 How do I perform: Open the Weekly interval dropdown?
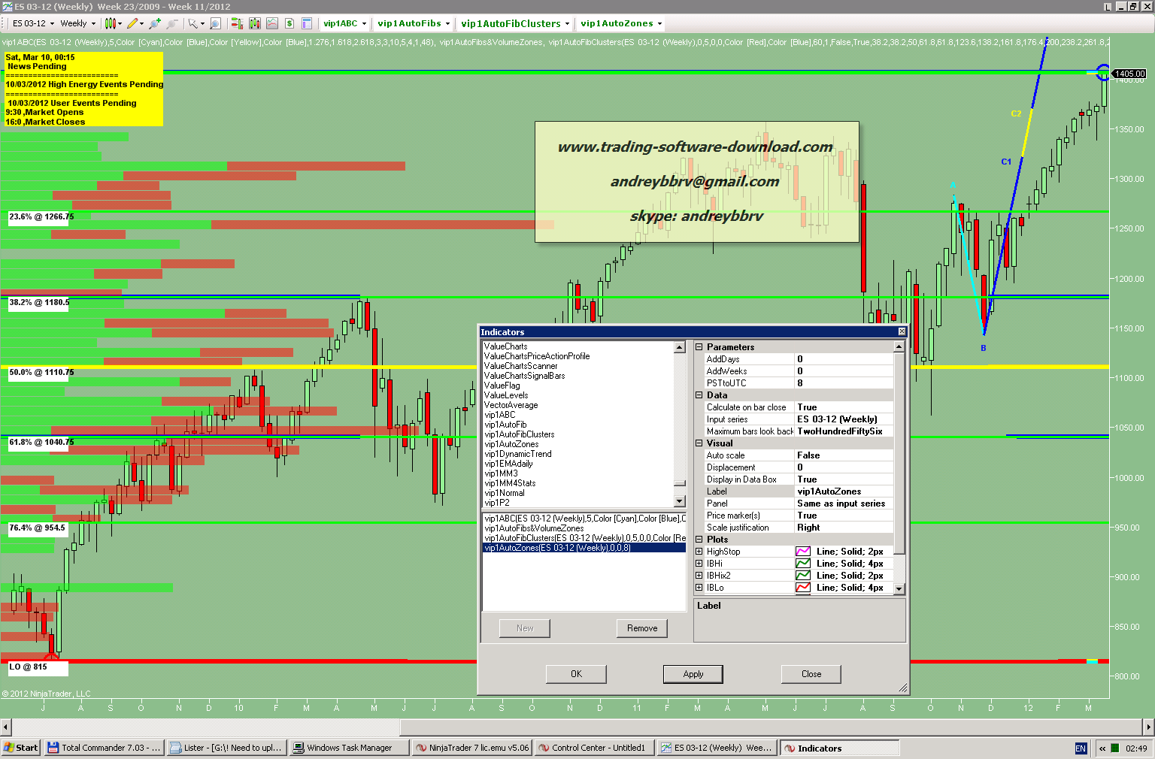point(77,23)
